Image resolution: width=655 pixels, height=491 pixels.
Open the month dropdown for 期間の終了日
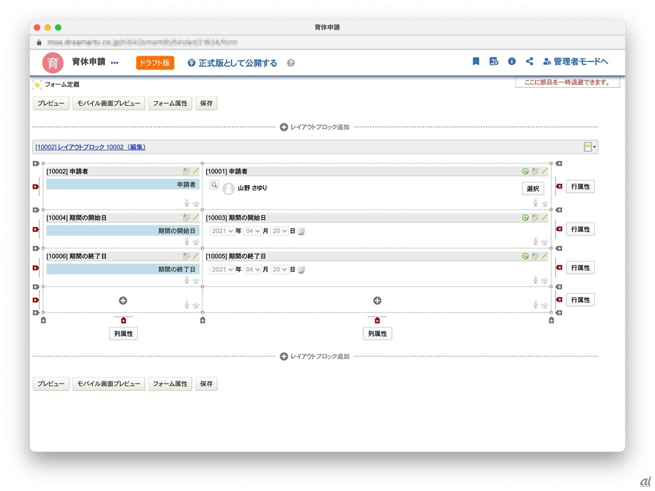(x=253, y=270)
